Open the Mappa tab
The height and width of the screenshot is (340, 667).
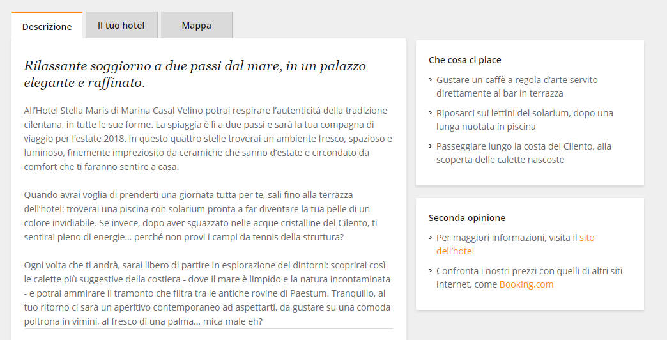tap(196, 26)
